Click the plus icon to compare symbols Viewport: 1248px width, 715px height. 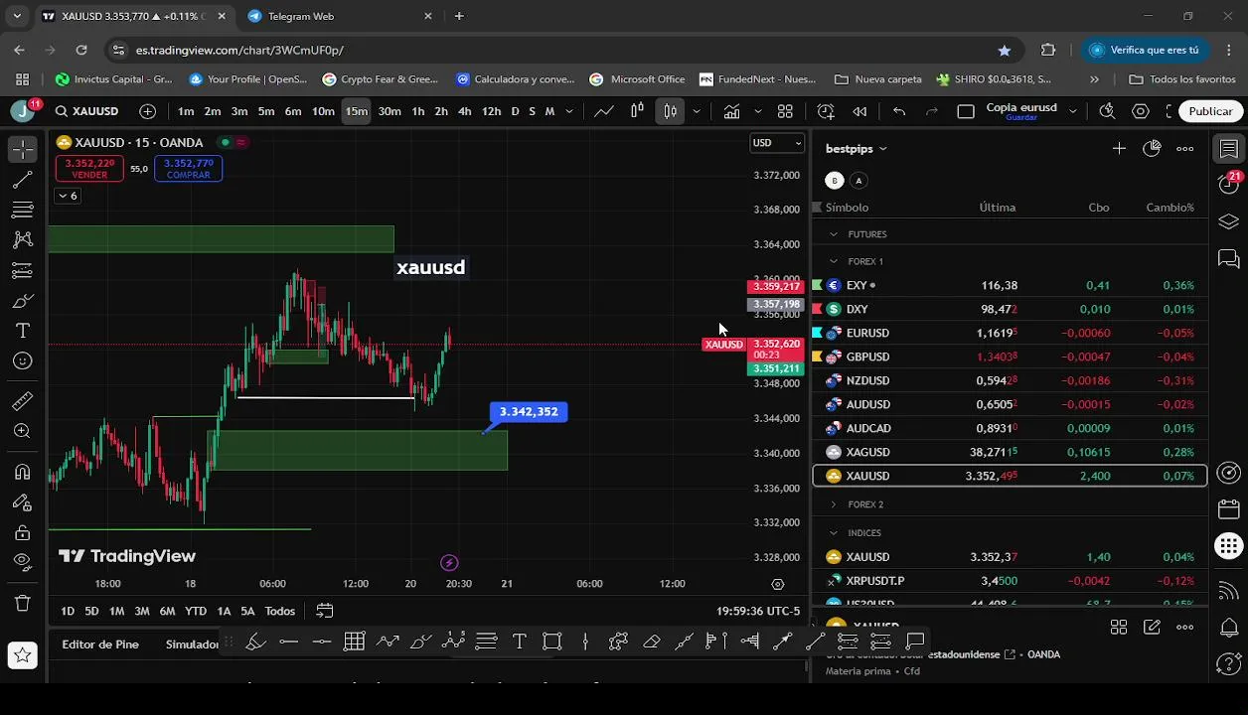coord(147,111)
